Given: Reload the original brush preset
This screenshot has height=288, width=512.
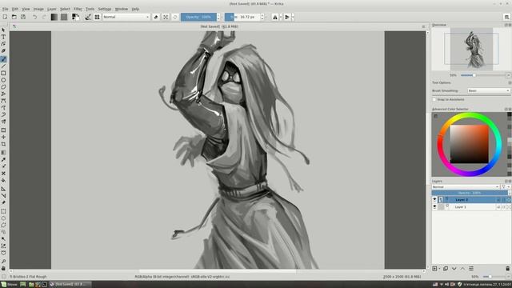Looking at the screenshot, I should click(x=174, y=17).
